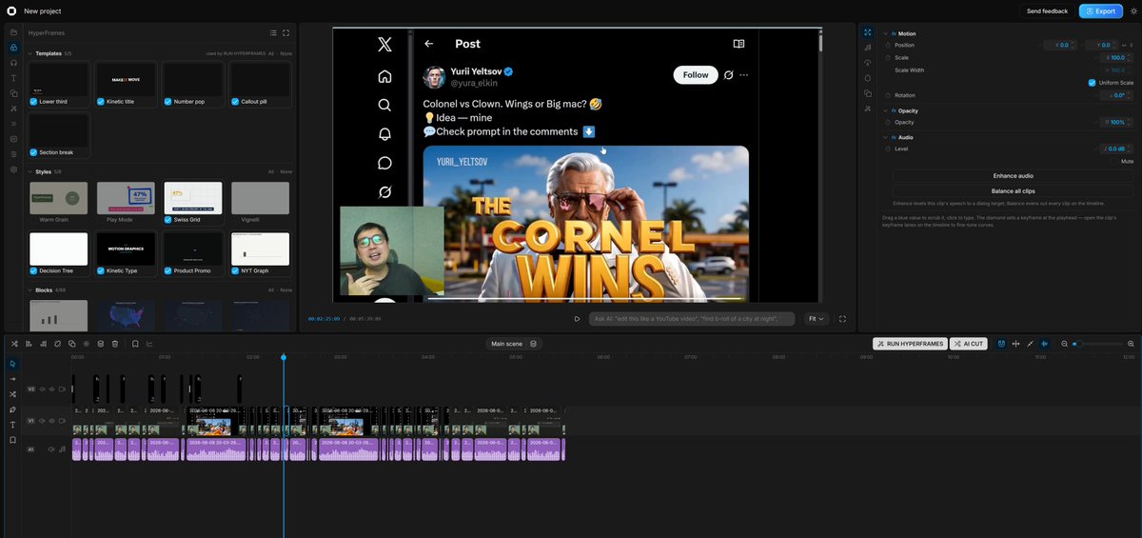This screenshot has width=1142, height=538.
Task: Click the stopwatch keyframe icon beside Position
Action: pyautogui.click(x=888, y=45)
